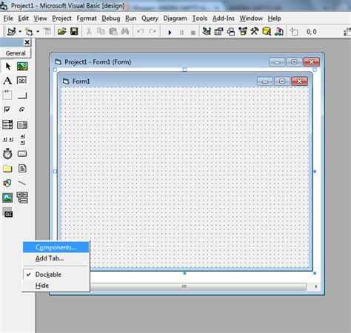Open the Format menu
The height and width of the screenshot is (333, 351).
[x=87, y=18]
